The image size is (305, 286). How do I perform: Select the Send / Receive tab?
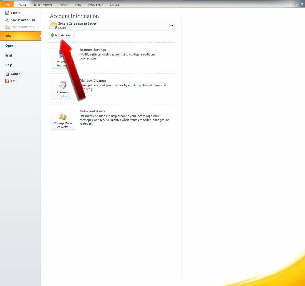(43, 4)
